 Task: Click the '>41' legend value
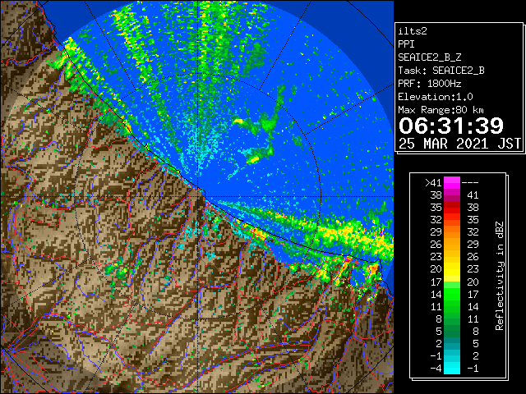point(433,183)
